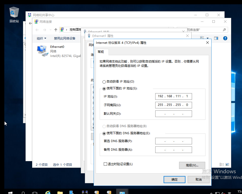Open the view options dropdown arrow
This screenshot has width=242, height=194.
pyautogui.click(x=208, y=38)
